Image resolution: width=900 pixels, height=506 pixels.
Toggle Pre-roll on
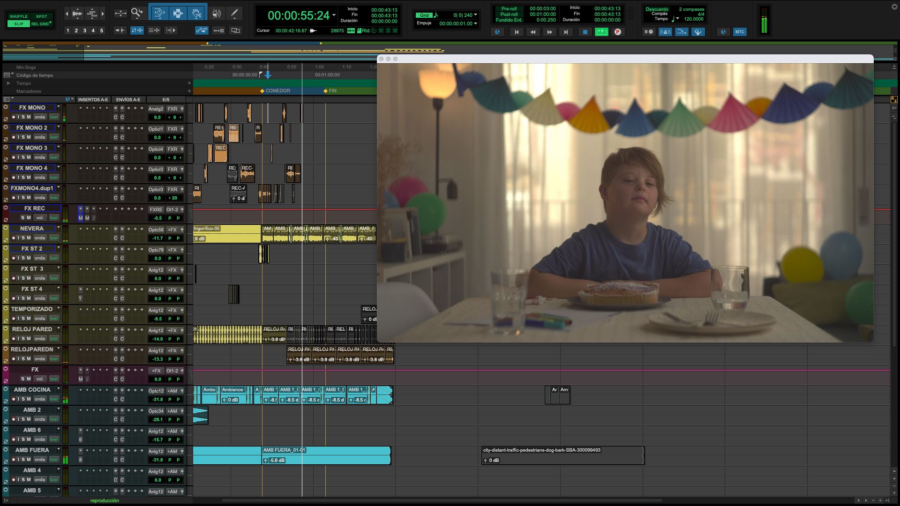pyautogui.click(x=509, y=8)
